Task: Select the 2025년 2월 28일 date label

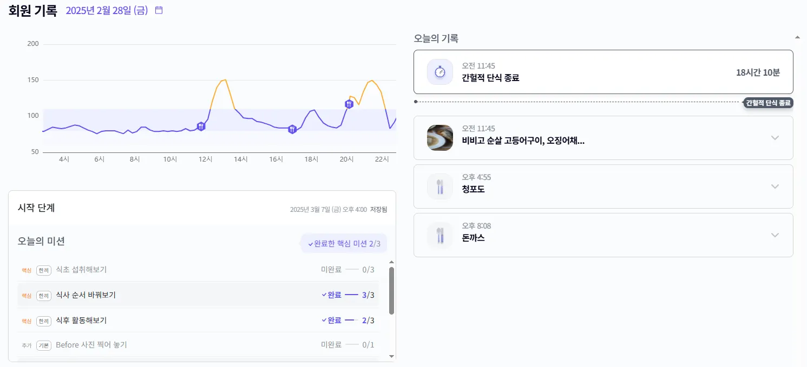Action: pos(107,11)
